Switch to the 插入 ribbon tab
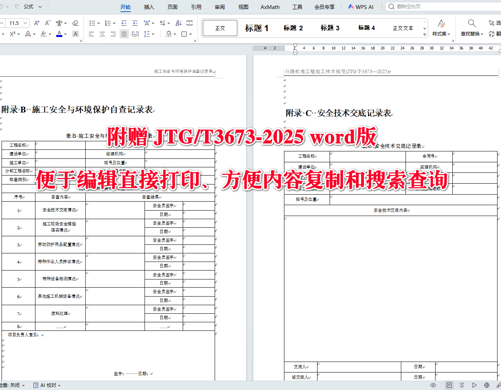This screenshot has height=390, width=501. (148, 7)
